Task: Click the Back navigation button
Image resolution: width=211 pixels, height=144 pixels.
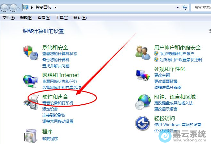Action: (5, 8)
